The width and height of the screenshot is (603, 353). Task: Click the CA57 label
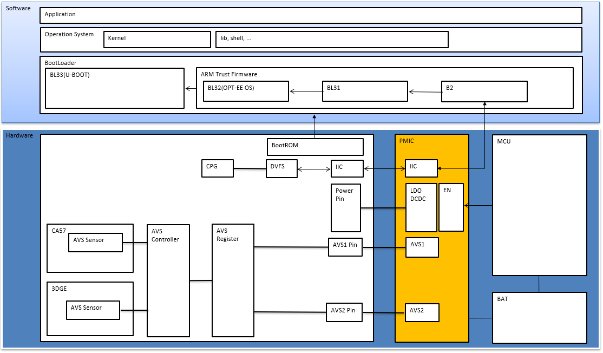tap(59, 231)
